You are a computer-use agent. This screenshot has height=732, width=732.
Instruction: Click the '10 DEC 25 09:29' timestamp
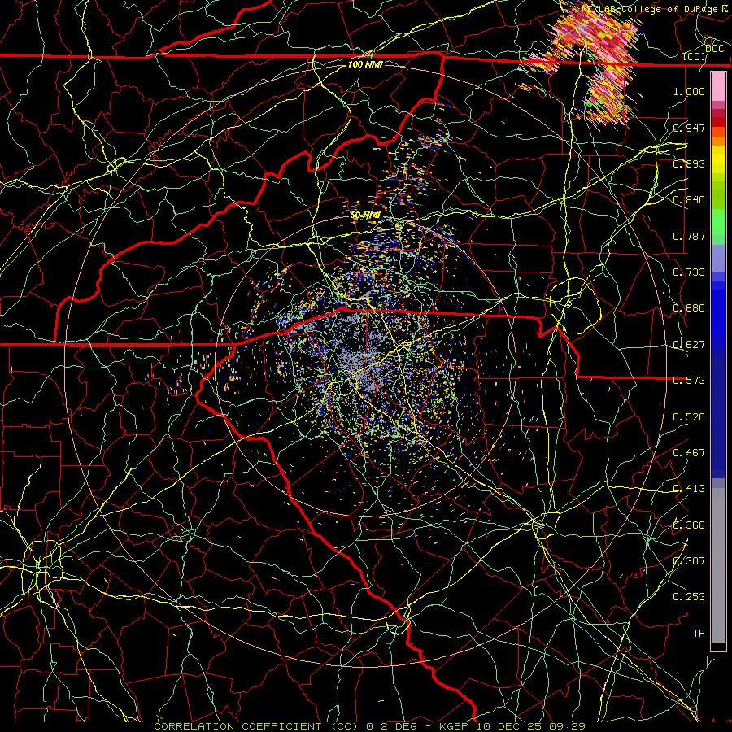[x=531, y=726]
